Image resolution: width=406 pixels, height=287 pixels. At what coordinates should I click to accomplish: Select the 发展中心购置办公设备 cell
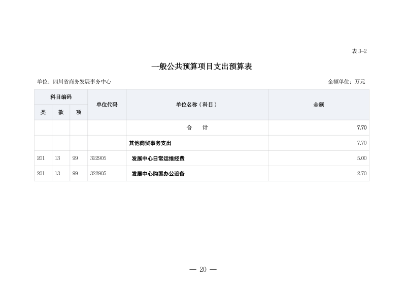pyautogui.click(x=158, y=174)
